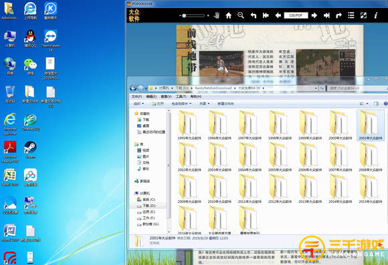The height and width of the screenshot is (265, 388).
Task: Select the 腾讯QQ penguin desktop icon
Action: [x=30, y=39]
